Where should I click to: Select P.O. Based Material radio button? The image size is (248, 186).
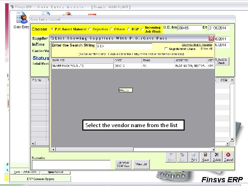click(52, 29)
